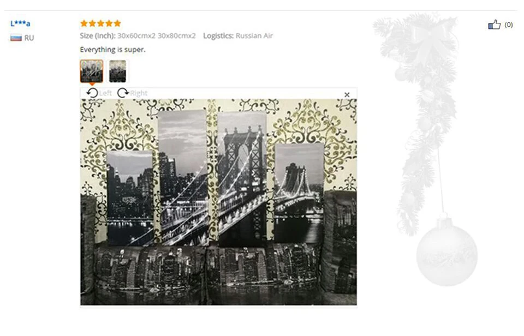Select the first review photo thumbnail
The image size is (524, 336).
tap(92, 71)
